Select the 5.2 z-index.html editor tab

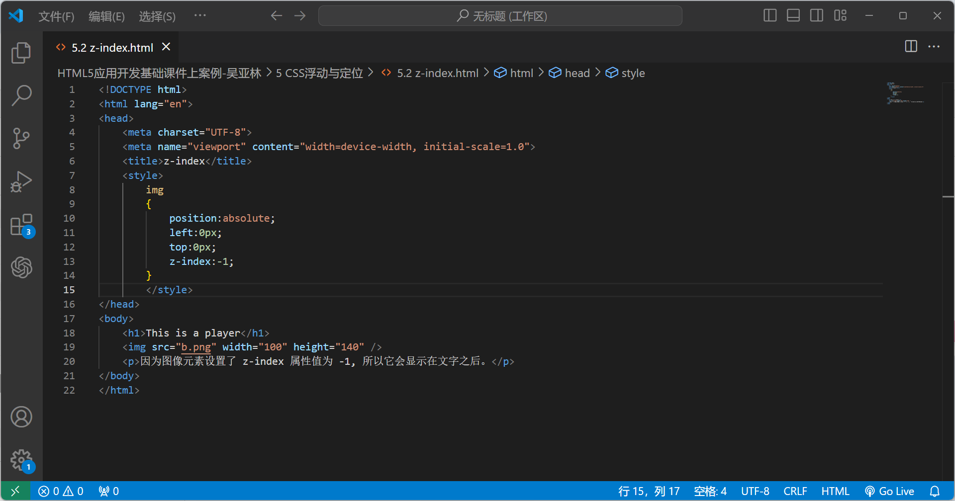pyautogui.click(x=112, y=48)
